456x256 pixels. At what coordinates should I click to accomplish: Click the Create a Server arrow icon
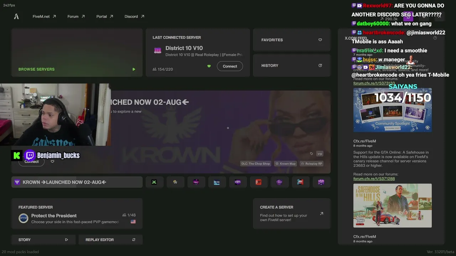point(321,214)
